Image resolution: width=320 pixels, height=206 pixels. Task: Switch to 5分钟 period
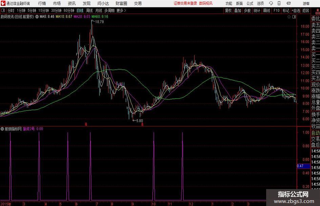point(32,10)
